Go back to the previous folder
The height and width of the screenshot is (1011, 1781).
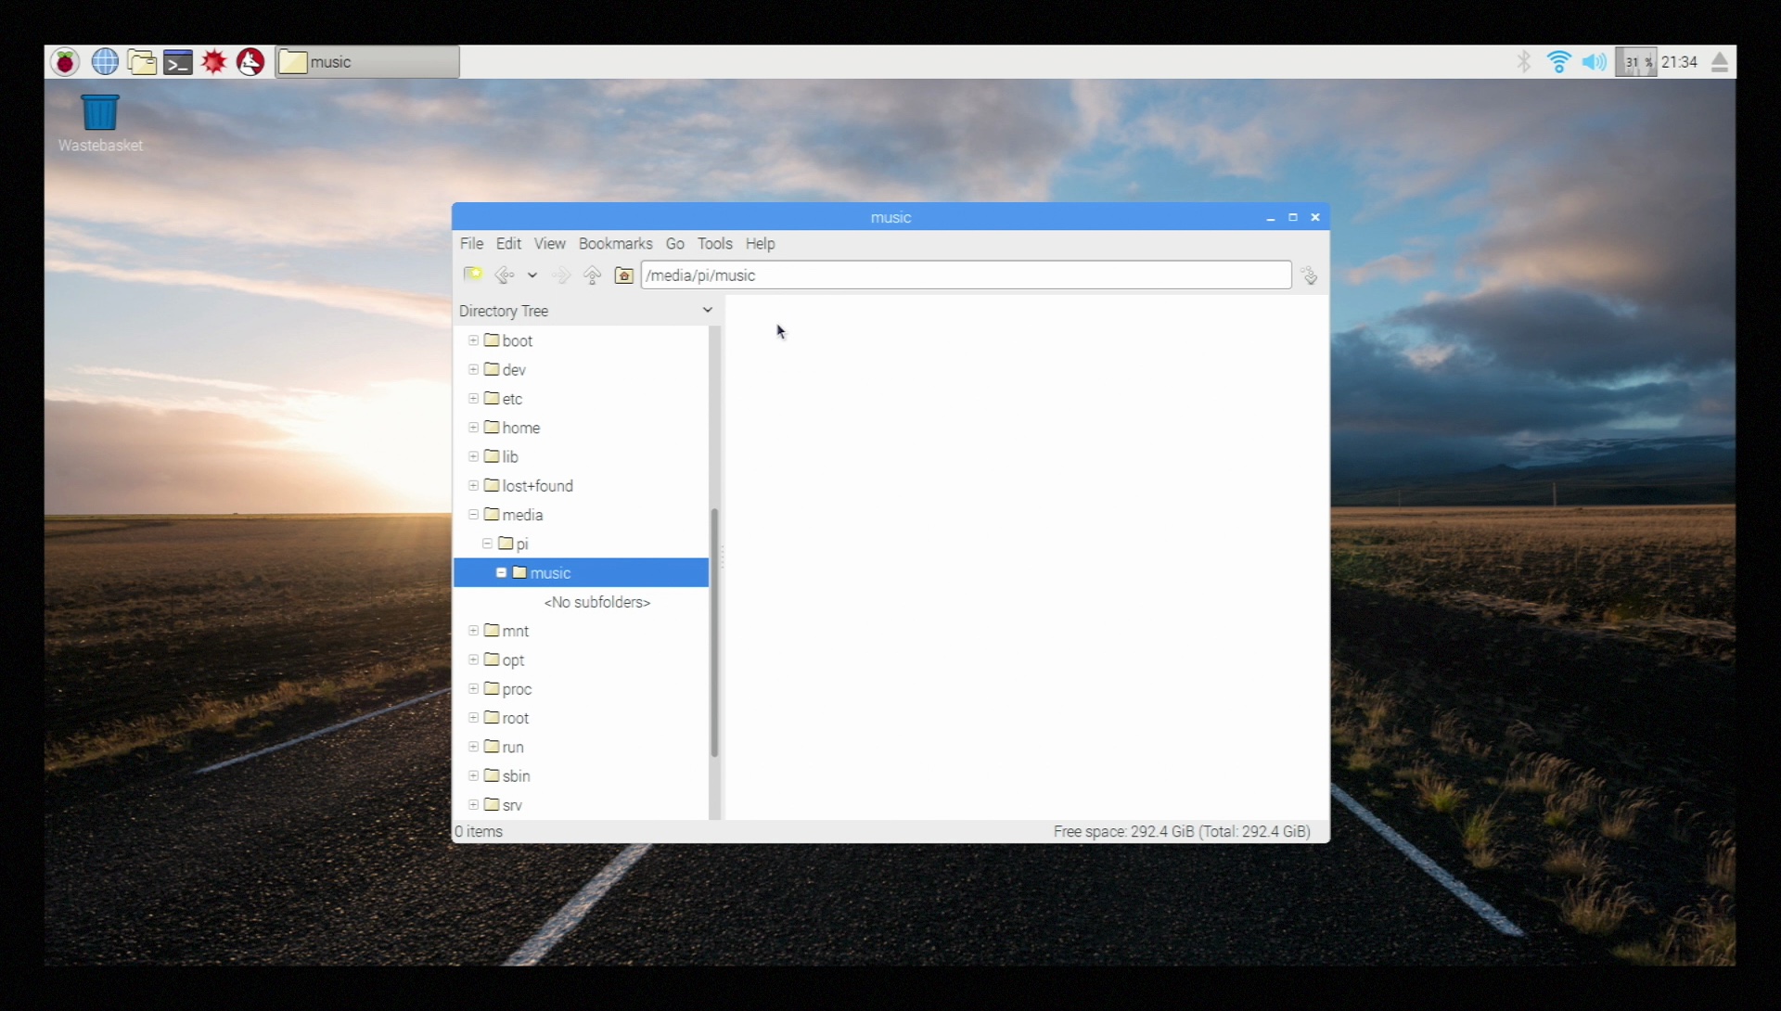[504, 275]
